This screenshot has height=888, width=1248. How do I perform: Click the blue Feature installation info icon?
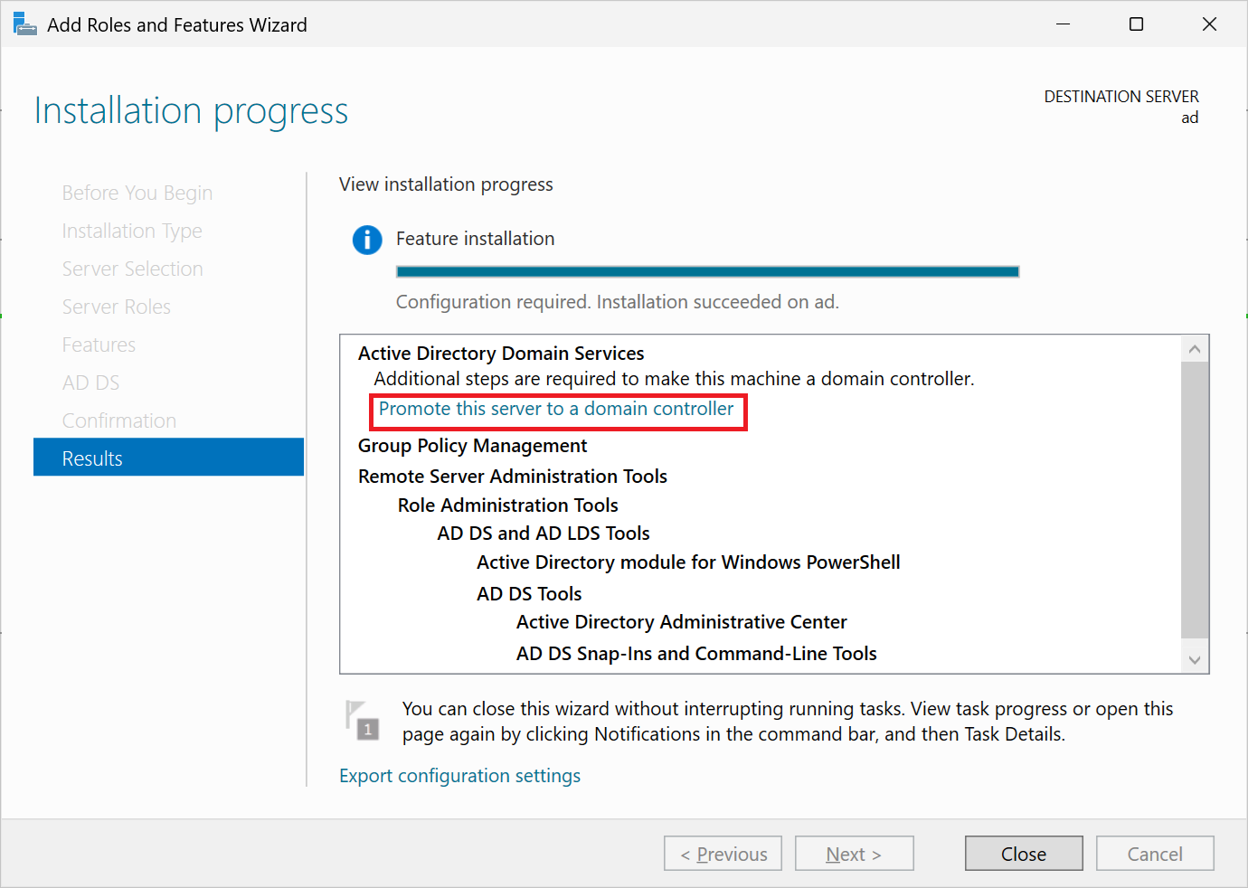367,240
